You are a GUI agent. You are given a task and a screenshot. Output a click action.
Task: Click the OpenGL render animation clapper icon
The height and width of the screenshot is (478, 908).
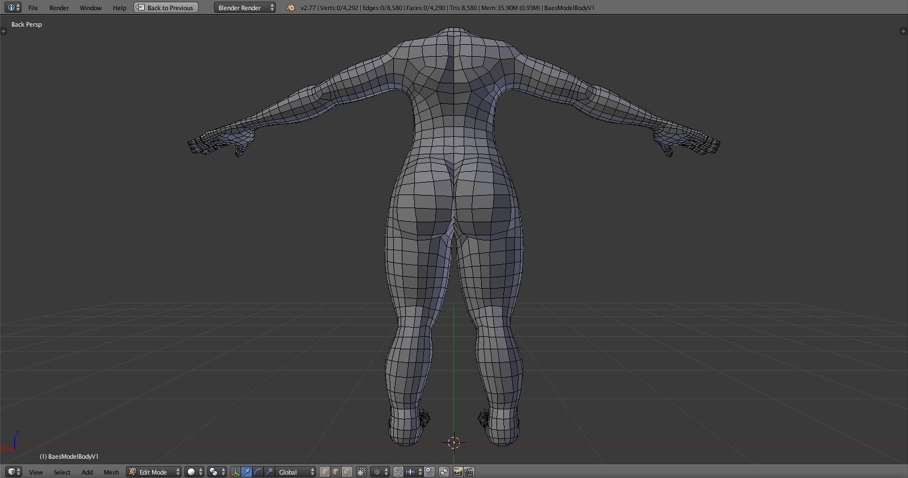[x=469, y=472]
